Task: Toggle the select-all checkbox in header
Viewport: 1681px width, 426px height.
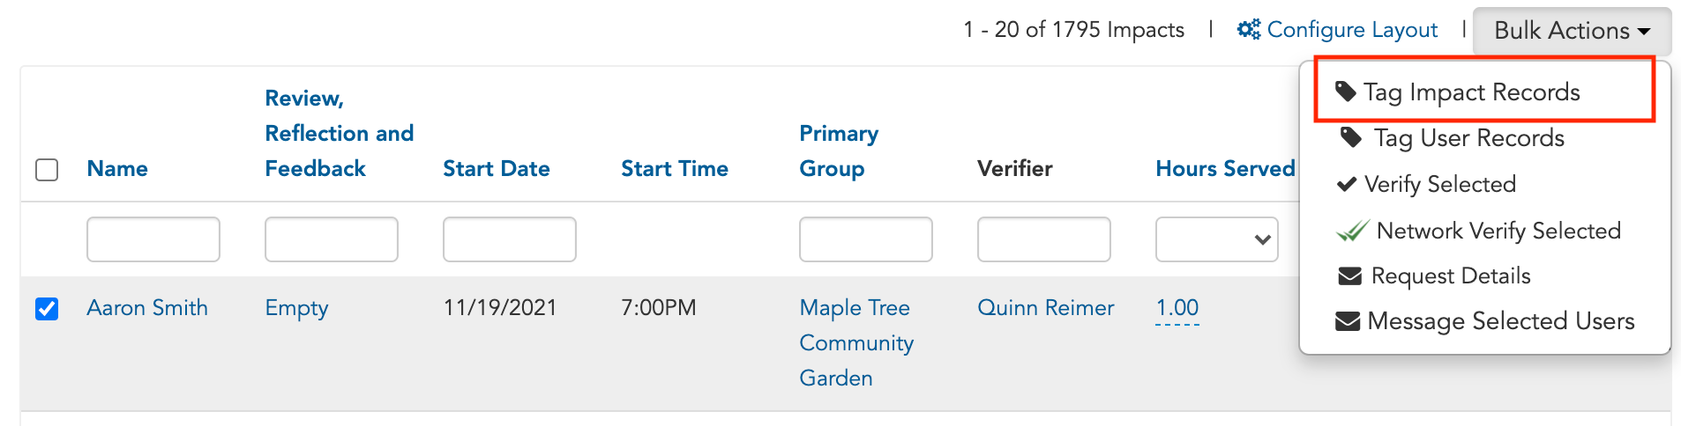Action: [x=47, y=169]
